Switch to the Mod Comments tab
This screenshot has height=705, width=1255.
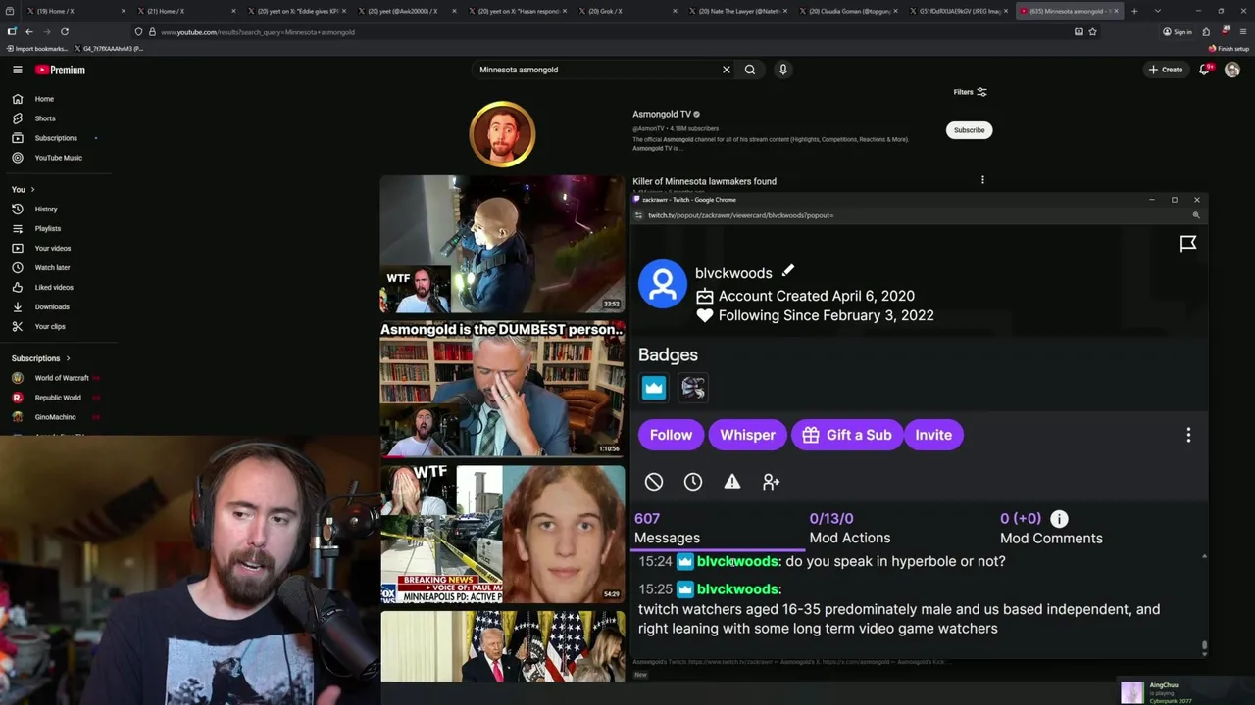point(1051,528)
